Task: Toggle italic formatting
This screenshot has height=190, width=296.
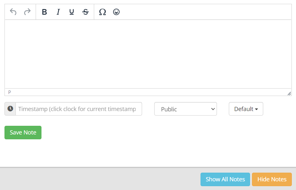Action: coord(58,12)
